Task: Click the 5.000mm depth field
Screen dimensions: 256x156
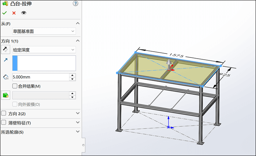Action: tap(41, 77)
